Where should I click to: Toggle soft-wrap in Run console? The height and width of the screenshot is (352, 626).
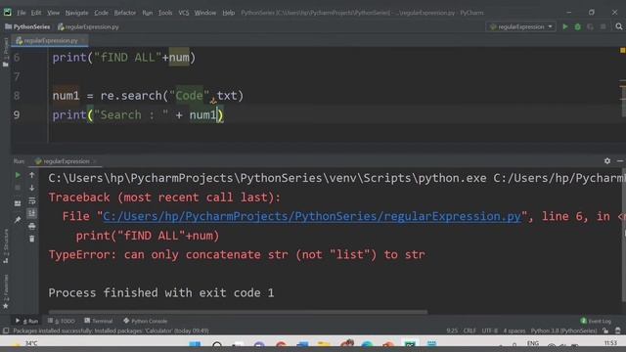pos(32,200)
